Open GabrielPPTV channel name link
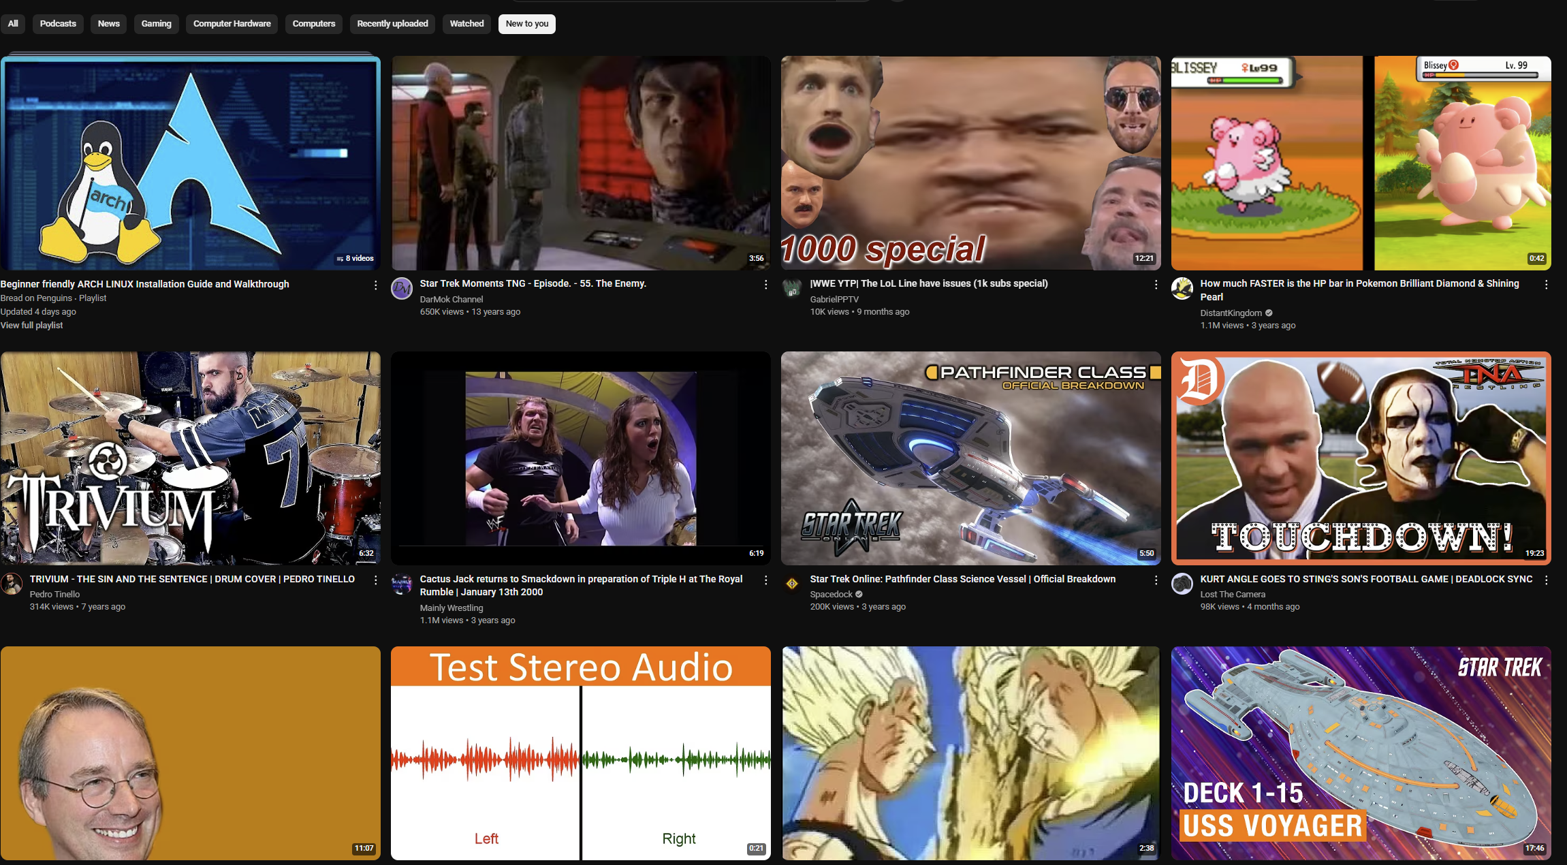Image resolution: width=1567 pixels, height=865 pixels. click(x=834, y=300)
